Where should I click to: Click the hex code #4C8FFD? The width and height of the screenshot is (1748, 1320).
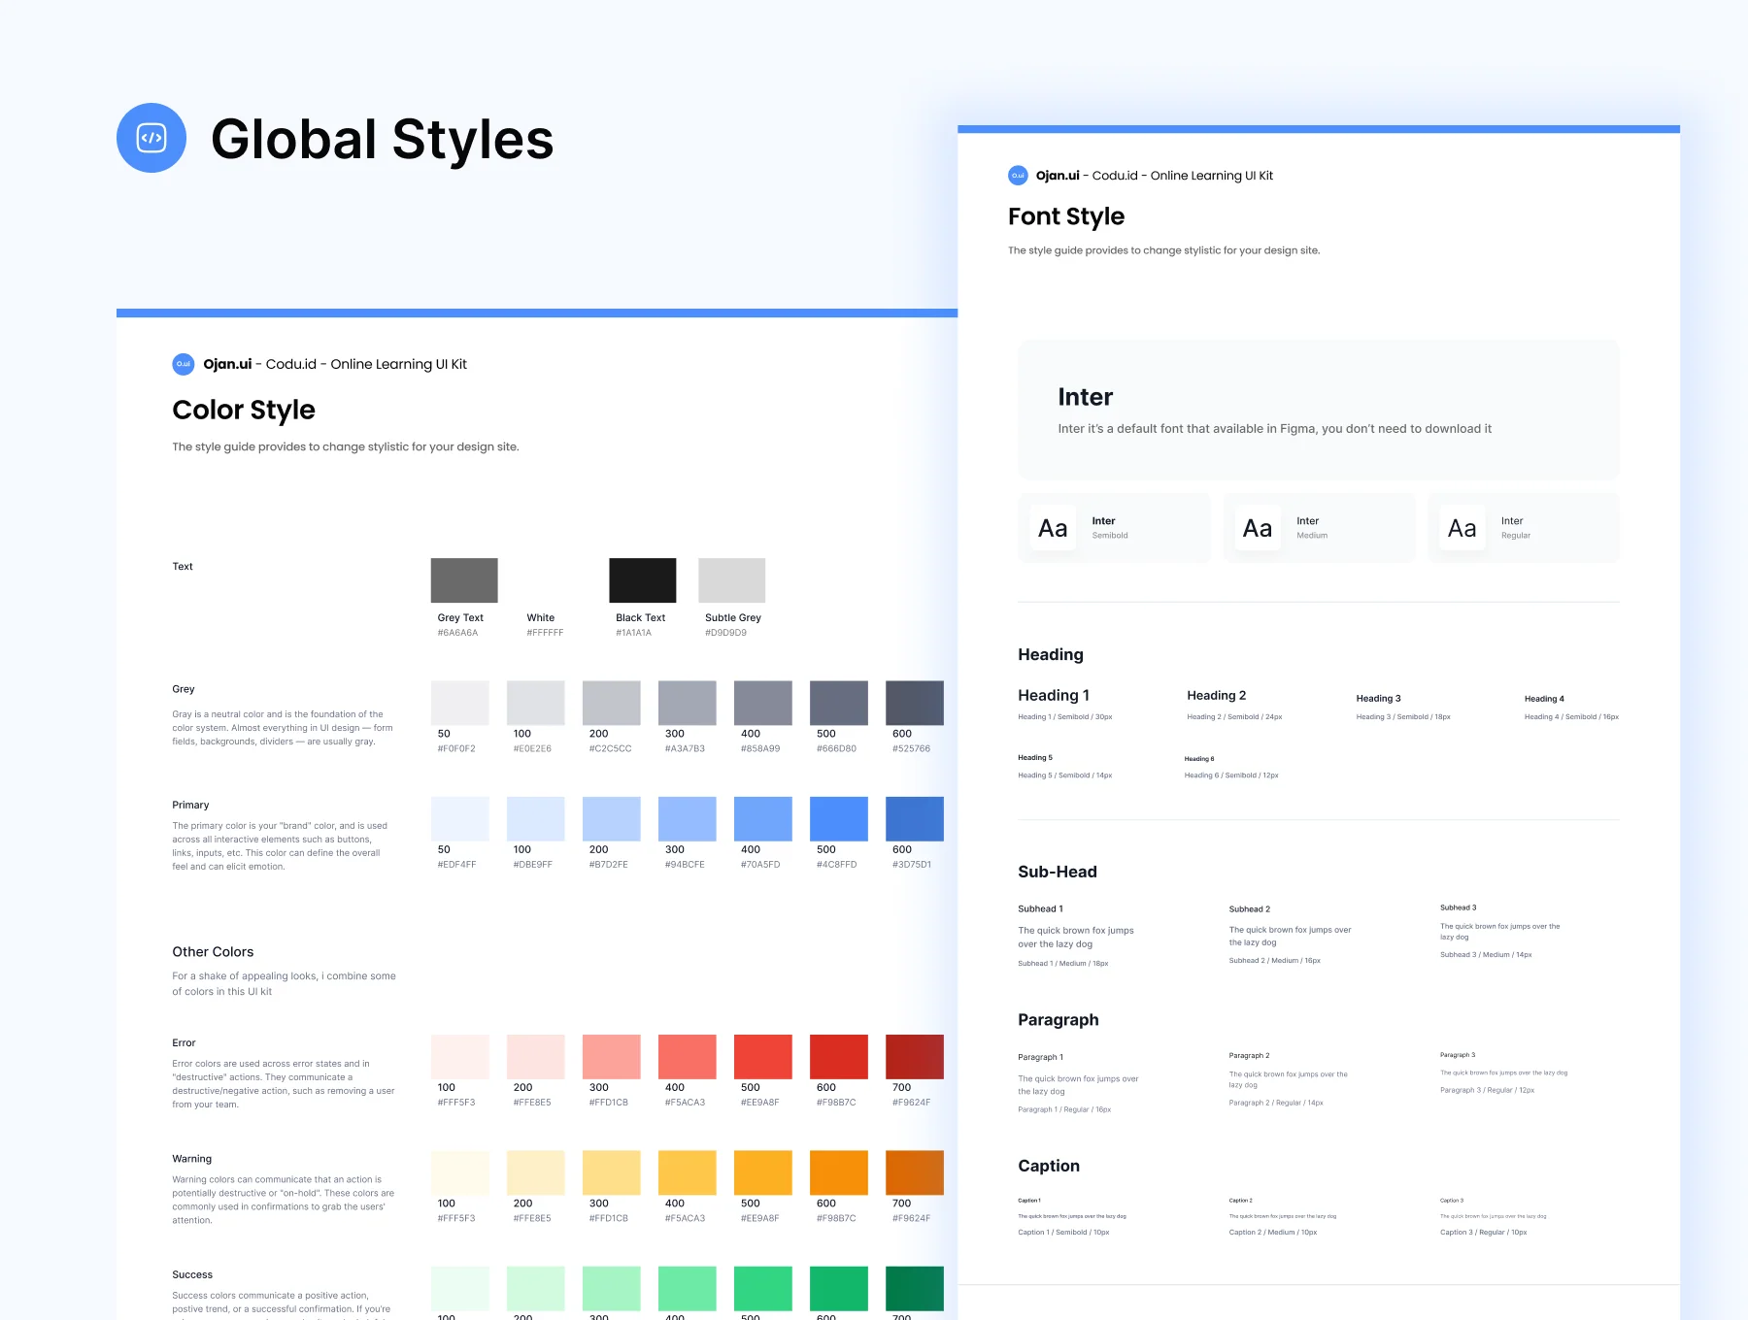[837, 865]
